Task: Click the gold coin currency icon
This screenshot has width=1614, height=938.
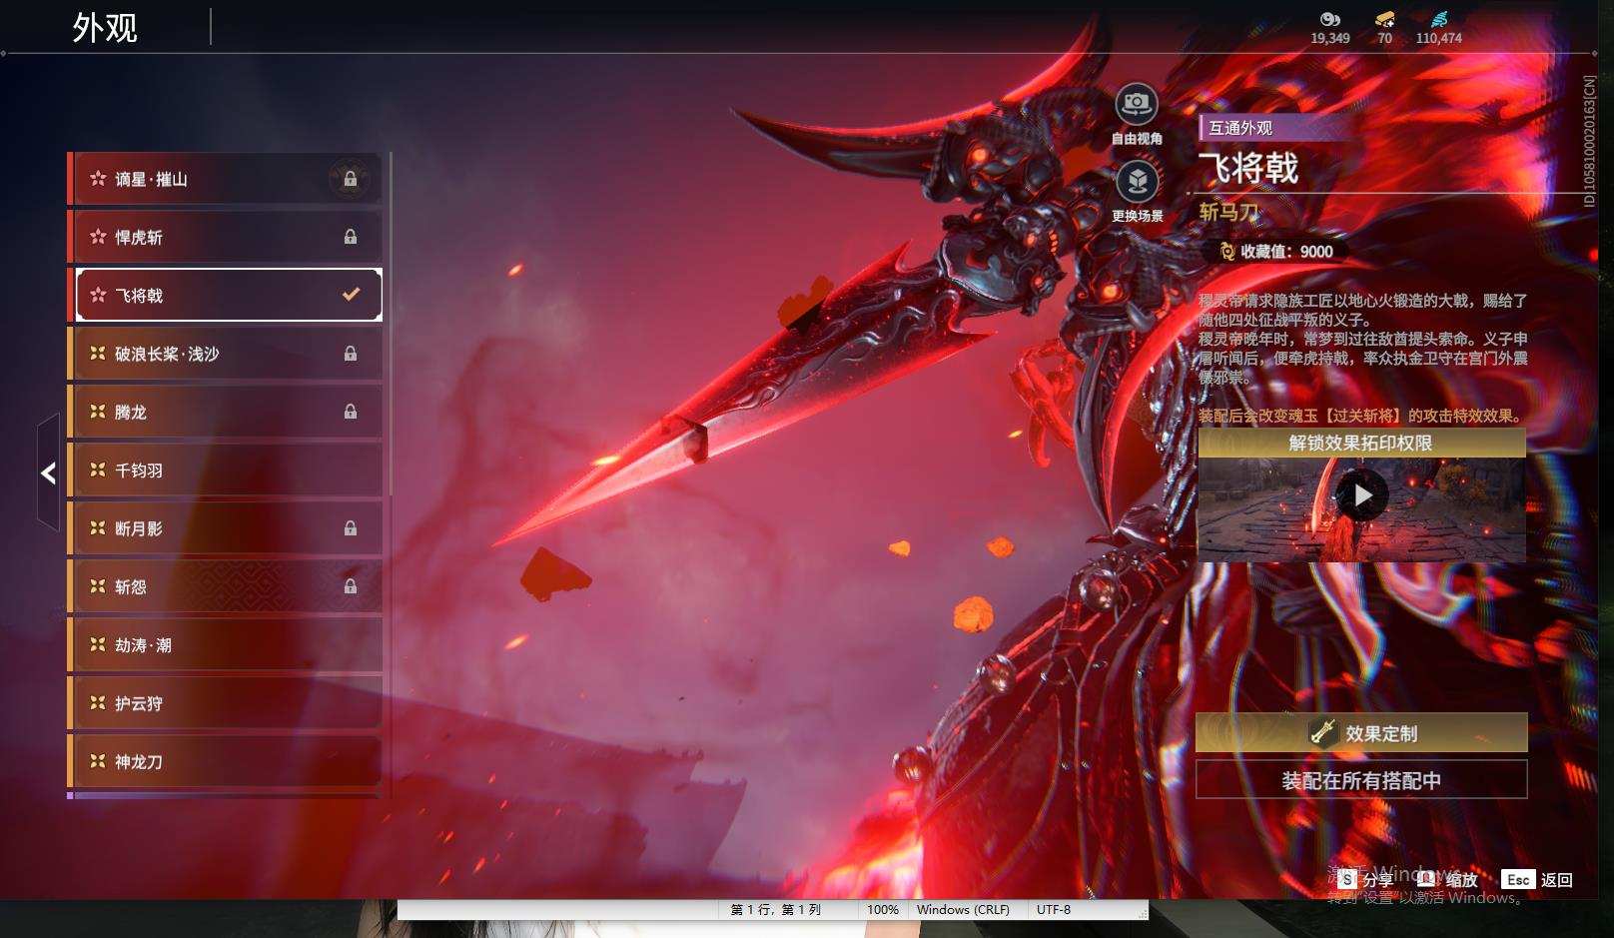Action: coord(1329,19)
